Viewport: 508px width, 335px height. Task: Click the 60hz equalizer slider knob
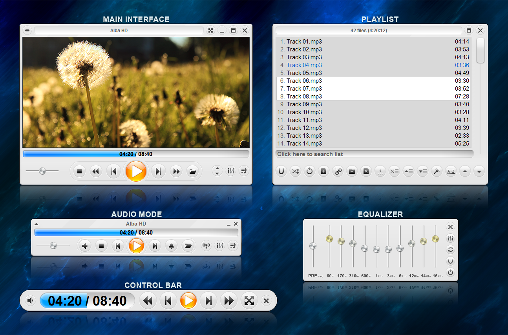tap(329, 239)
